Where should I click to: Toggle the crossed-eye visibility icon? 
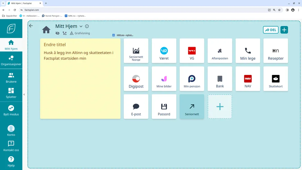[x=57, y=33]
